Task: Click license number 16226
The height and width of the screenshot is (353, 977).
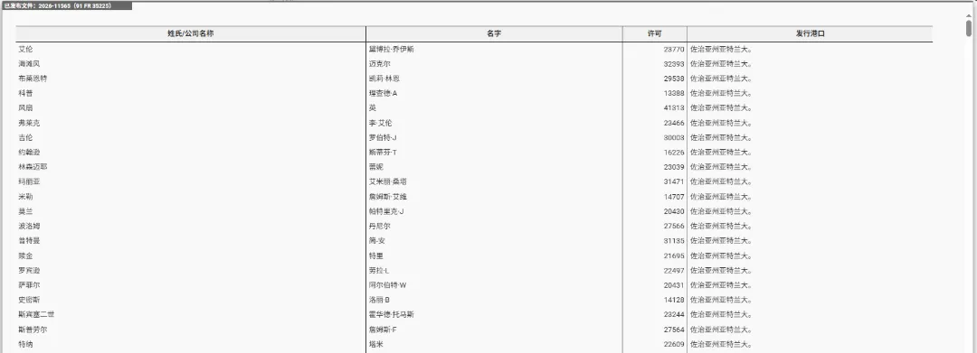Action: coord(674,153)
